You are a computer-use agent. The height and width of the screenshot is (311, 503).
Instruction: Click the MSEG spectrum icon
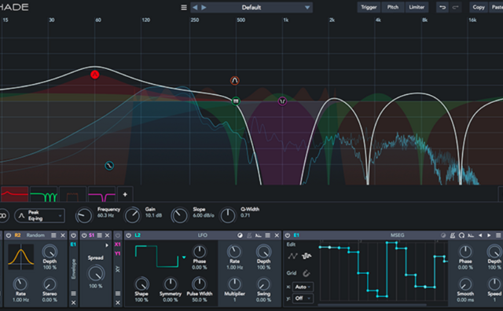[x=471, y=236]
